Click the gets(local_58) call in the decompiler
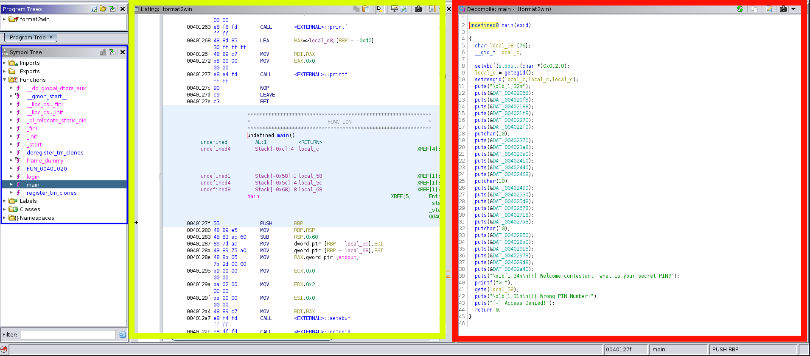810x356 pixels. (497, 290)
